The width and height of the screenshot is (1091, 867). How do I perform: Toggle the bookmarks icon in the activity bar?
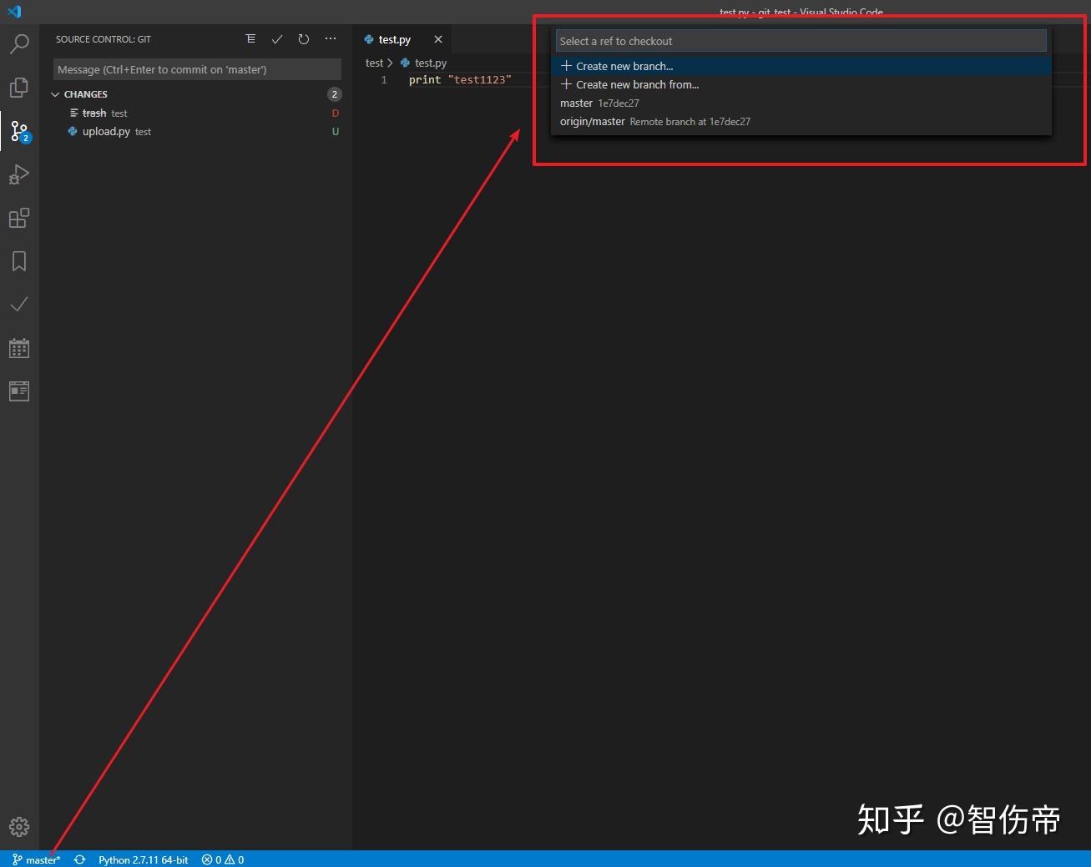pos(19,261)
